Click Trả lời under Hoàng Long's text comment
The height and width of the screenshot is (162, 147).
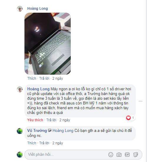(x=51, y=120)
